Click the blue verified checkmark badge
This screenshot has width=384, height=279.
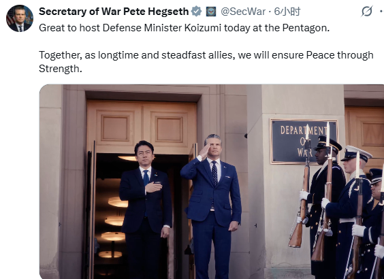(x=196, y=12)
